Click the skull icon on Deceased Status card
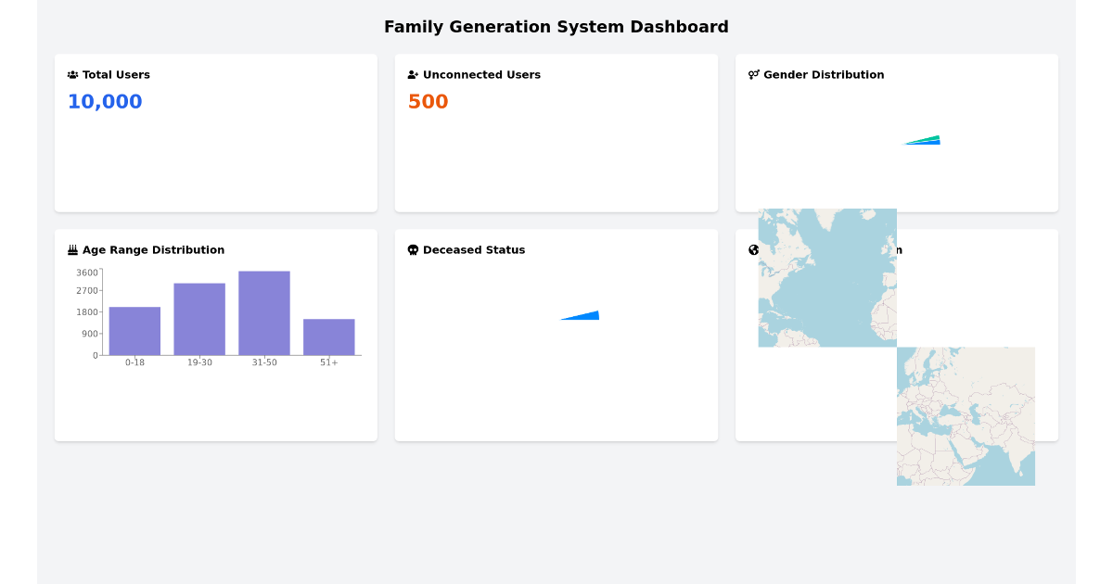This screenshot has width=1113, height=584. click(412, 249)
